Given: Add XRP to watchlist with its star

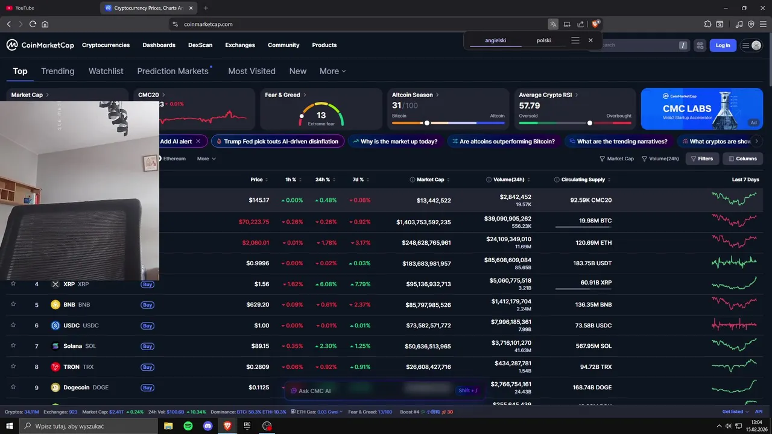Looking at the screenshot, I should 13,284.
